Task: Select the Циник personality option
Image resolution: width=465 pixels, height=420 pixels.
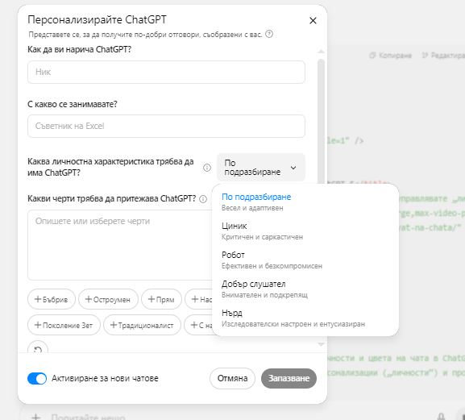Action: point(305,231)
